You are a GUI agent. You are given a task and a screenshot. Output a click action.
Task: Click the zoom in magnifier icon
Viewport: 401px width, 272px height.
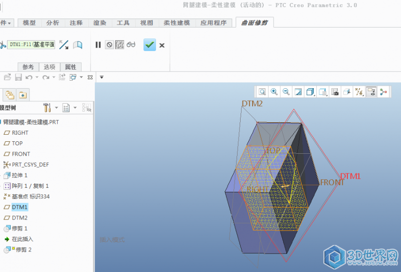[274, 92]
